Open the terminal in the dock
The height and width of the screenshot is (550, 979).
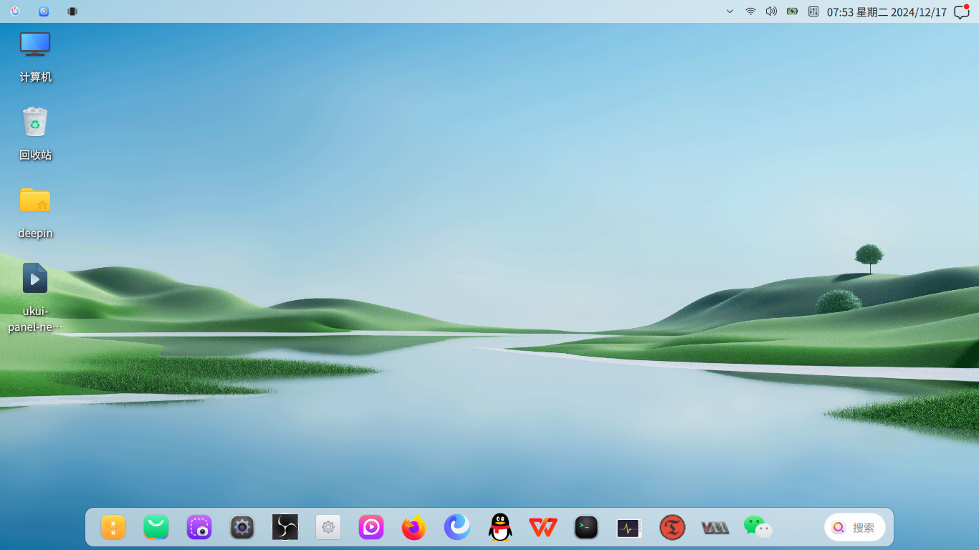tap(586, 528)
